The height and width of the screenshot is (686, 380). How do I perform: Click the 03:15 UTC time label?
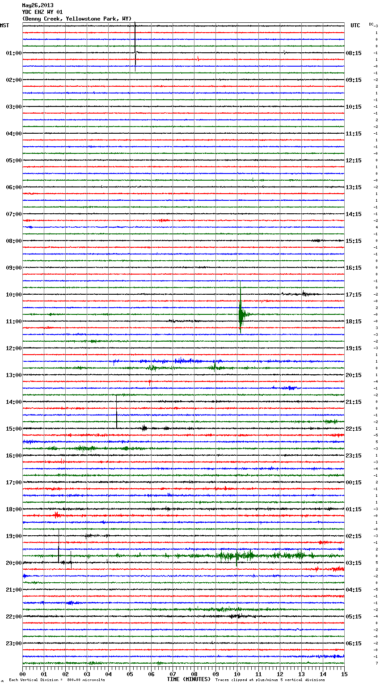pyautogui.click(x=354, y=563)
